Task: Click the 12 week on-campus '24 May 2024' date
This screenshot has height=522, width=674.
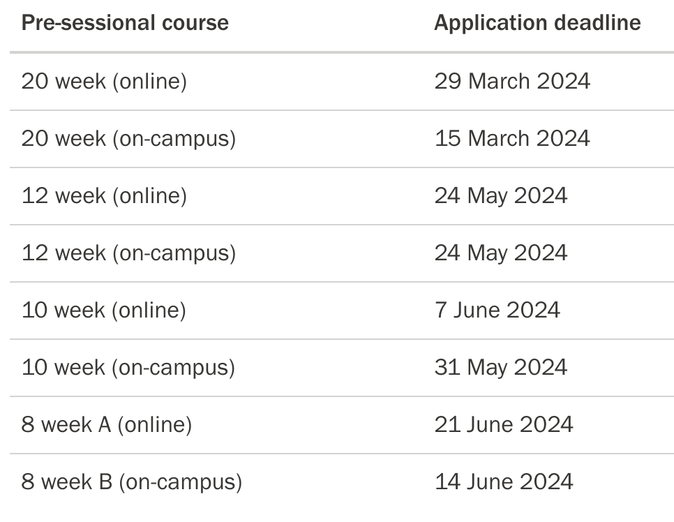Action: [501, 253]
